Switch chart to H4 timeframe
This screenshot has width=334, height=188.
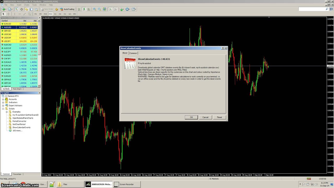[x=60, y=14]
